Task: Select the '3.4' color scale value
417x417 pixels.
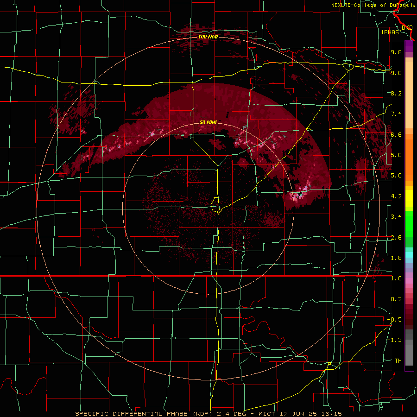Action: (396, 217)
